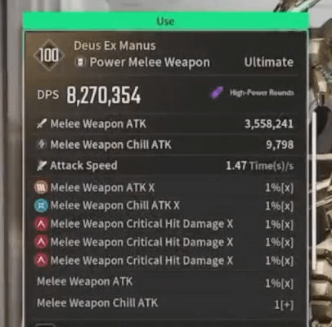The width and height of the screenshot is (332, 327).
Task: Click the second red Critical Hit Damage X icon
Action: (x=42, y=242)
